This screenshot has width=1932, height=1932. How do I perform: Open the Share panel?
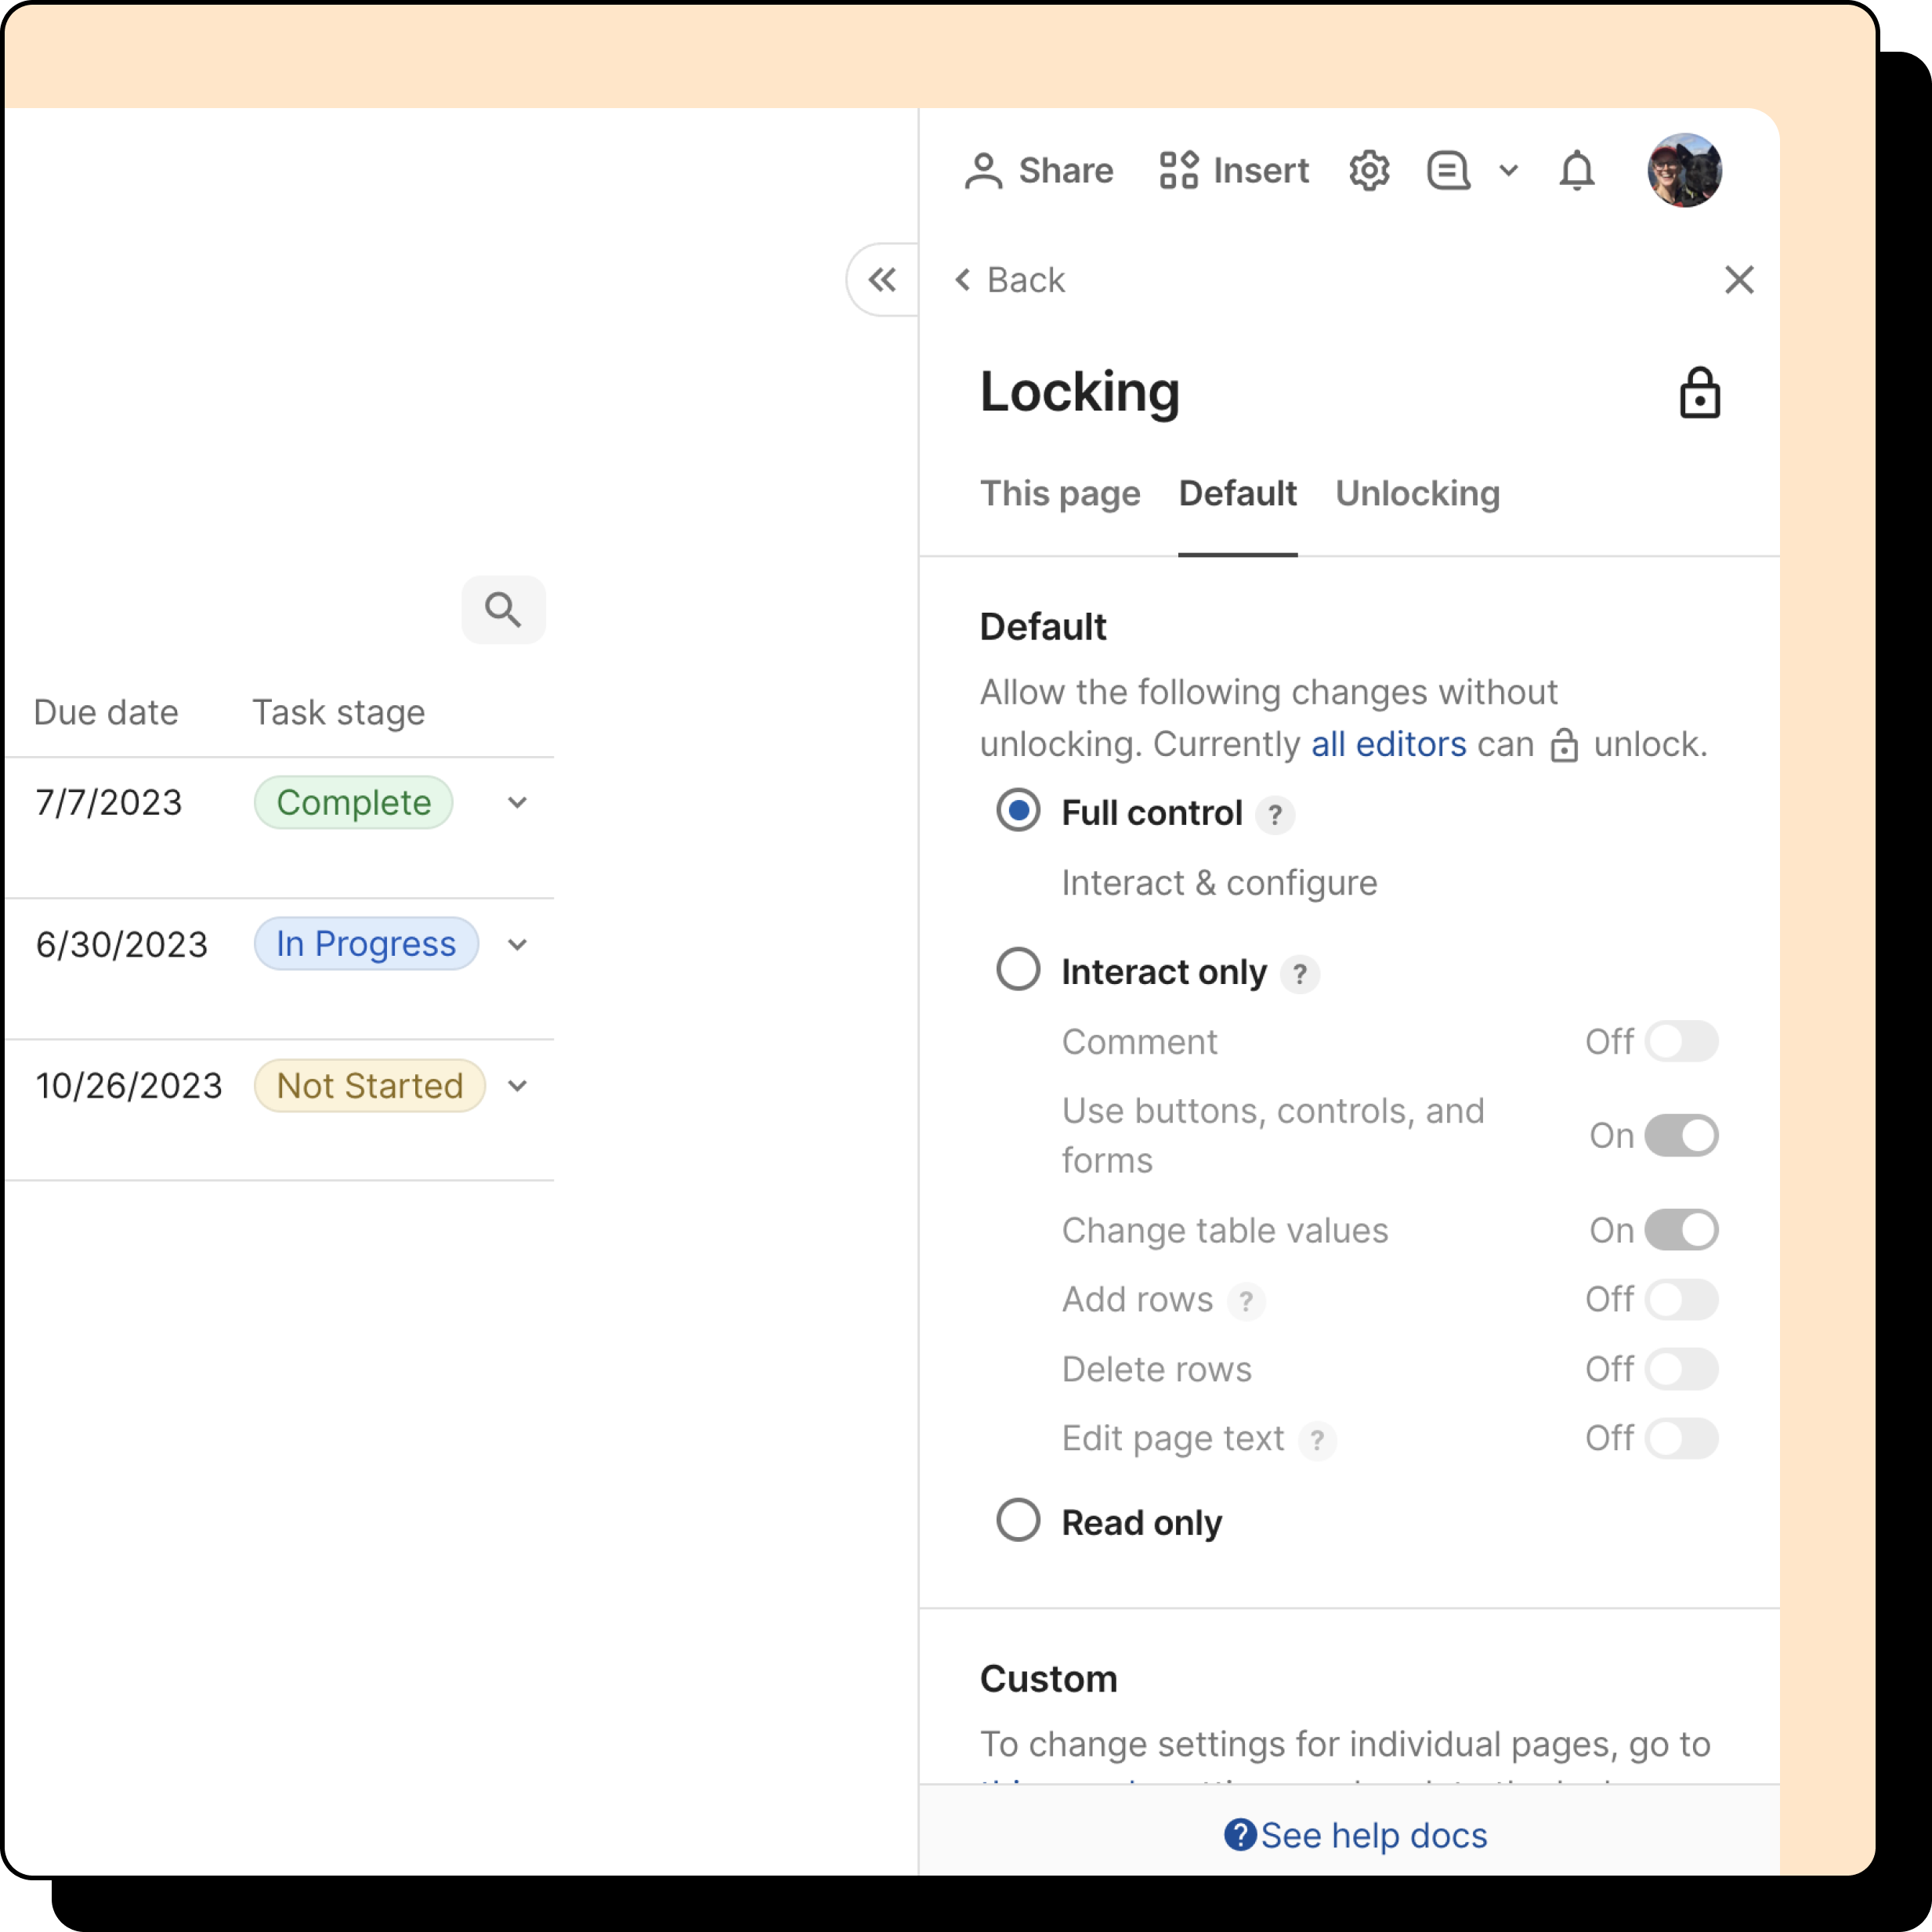(1038, 170)
